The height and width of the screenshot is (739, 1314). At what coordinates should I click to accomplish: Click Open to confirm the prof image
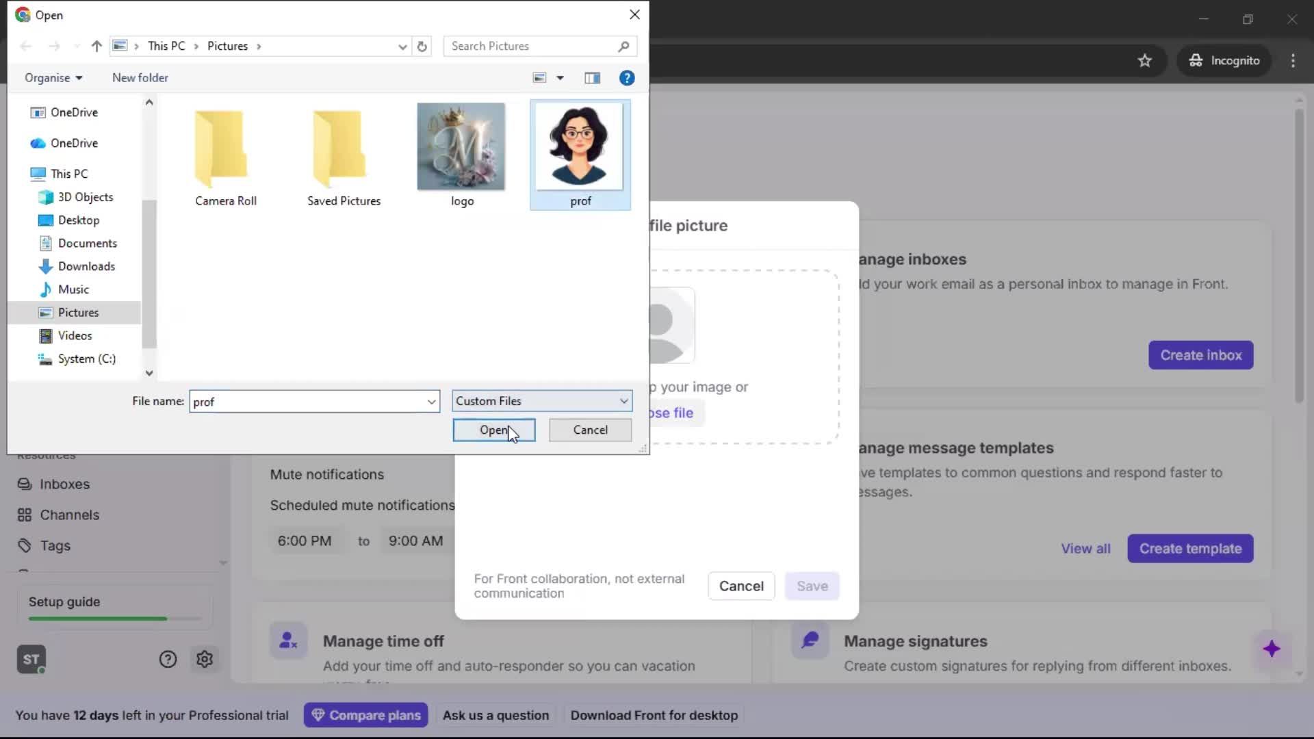(493, 430)
